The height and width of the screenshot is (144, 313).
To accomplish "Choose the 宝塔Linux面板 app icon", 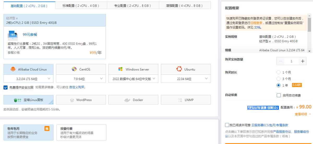I will pyautogui.click(x=16, y=100).
